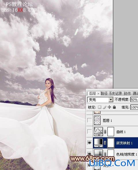This screenshot has height=170, width=138.
Task: Click the link icon on 渐变映射 1 layer
Action: click(x=105, y=143)
